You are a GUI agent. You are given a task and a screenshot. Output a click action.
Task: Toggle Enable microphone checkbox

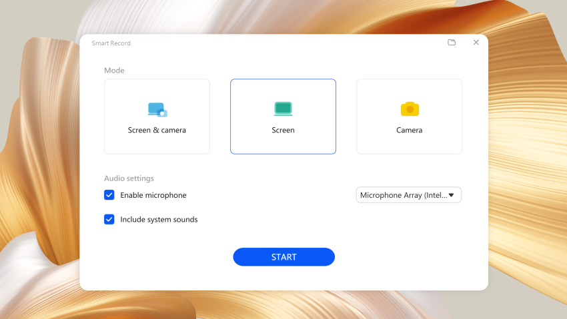tap(109, 195)
